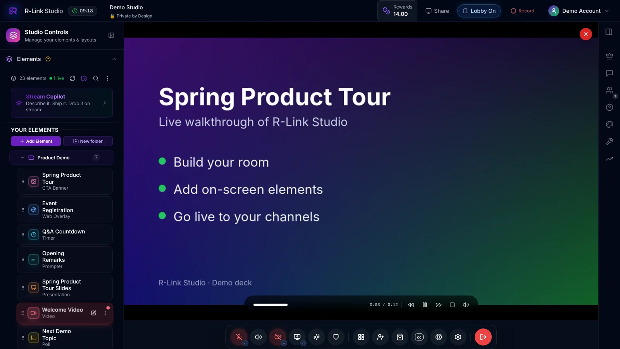Screen dimensions: 620x349
Task: Open the Stream Copilot card
Action: point(62,103)
